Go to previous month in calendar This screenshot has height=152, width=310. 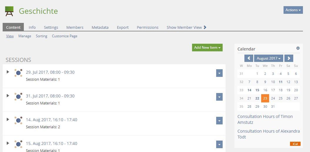(x=249, y=58)
